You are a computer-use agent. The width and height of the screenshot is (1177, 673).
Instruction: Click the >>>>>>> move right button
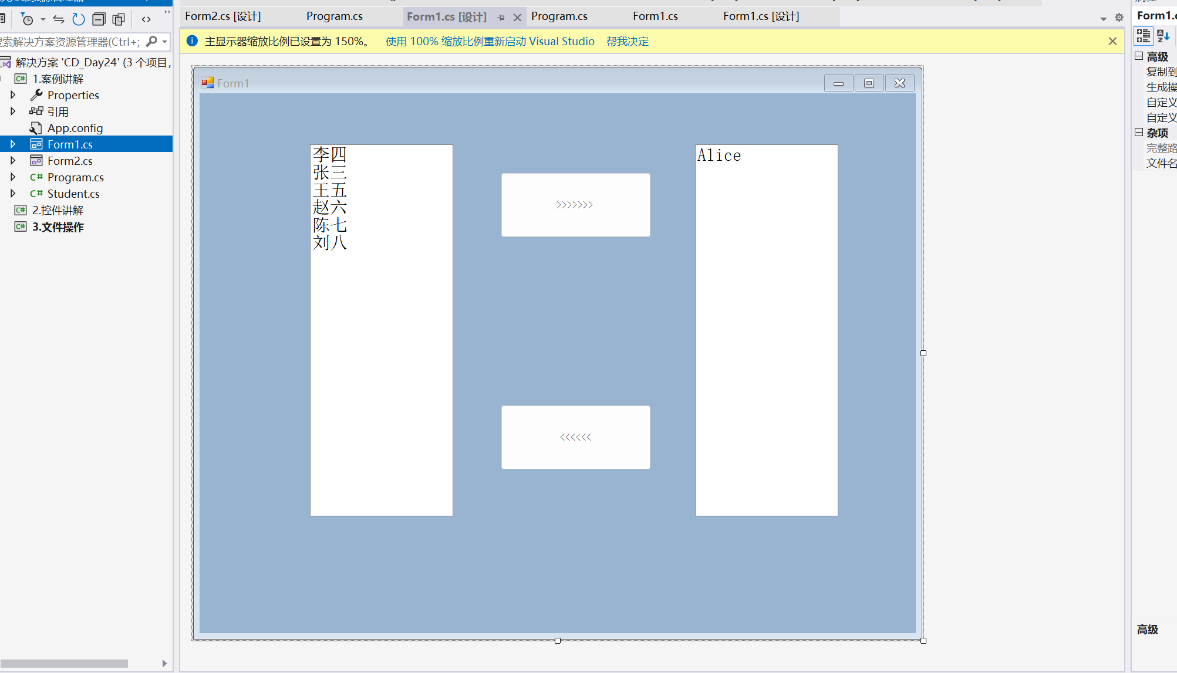575,205
